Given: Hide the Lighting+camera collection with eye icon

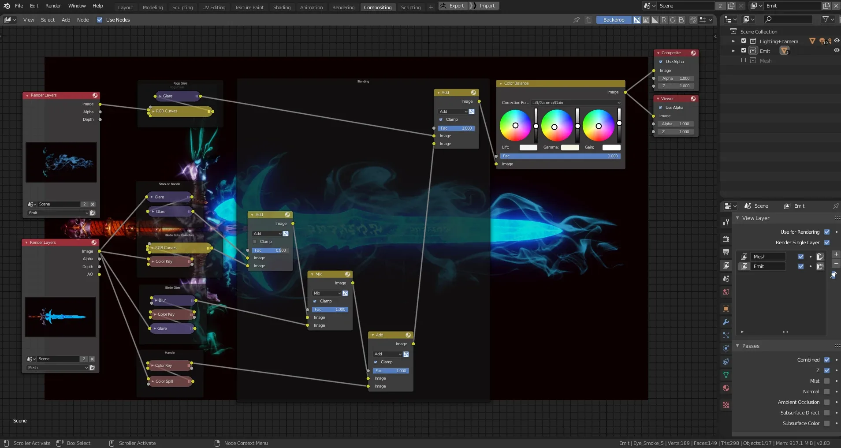Looking at the screenshot, I should (836, 41).
